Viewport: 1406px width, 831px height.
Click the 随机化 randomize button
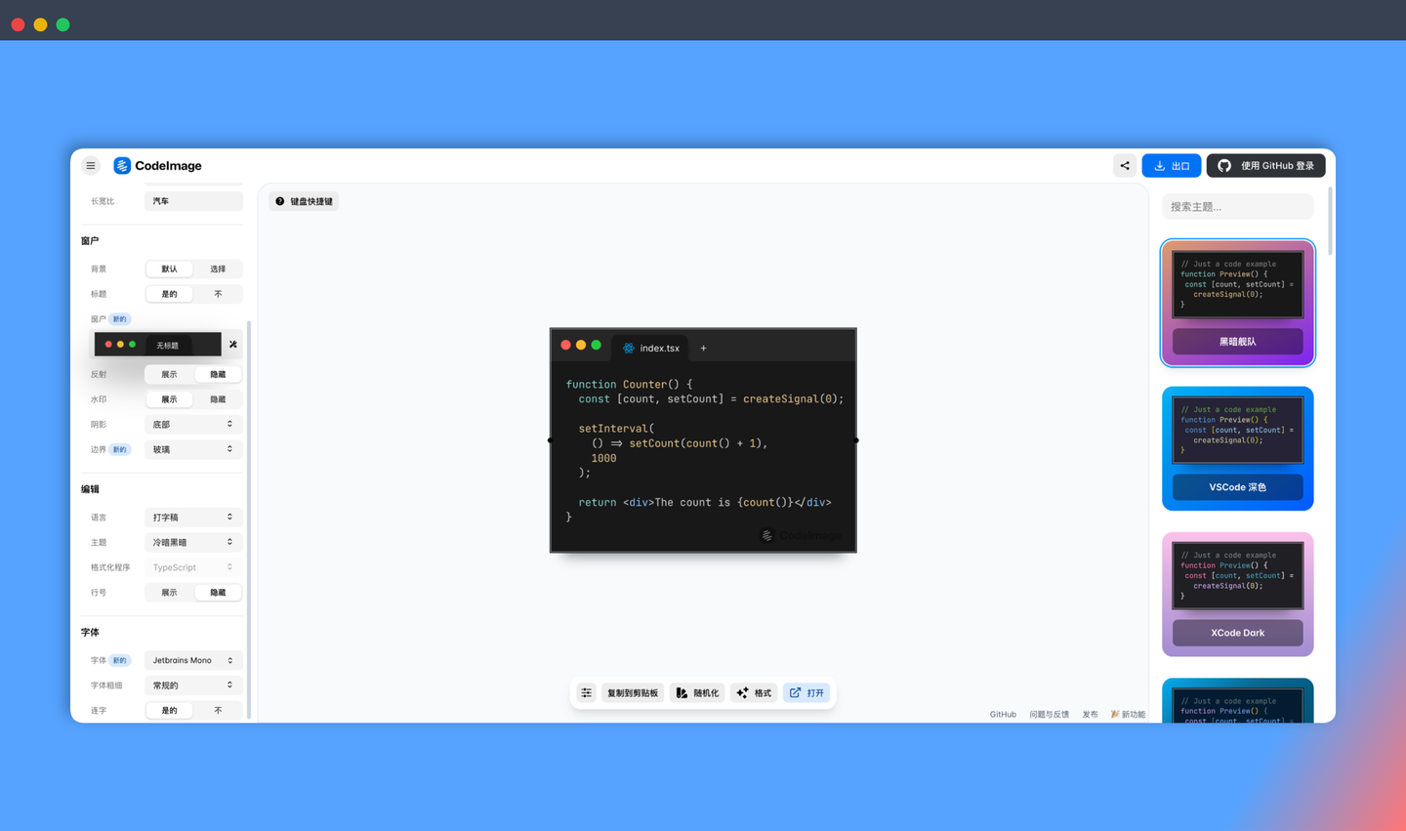[x=697, y=693]
